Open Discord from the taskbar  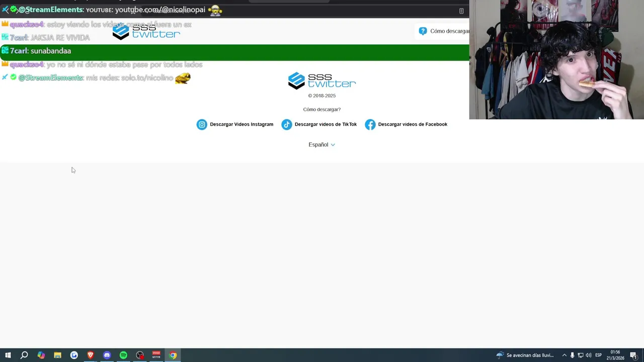(107, 355)
